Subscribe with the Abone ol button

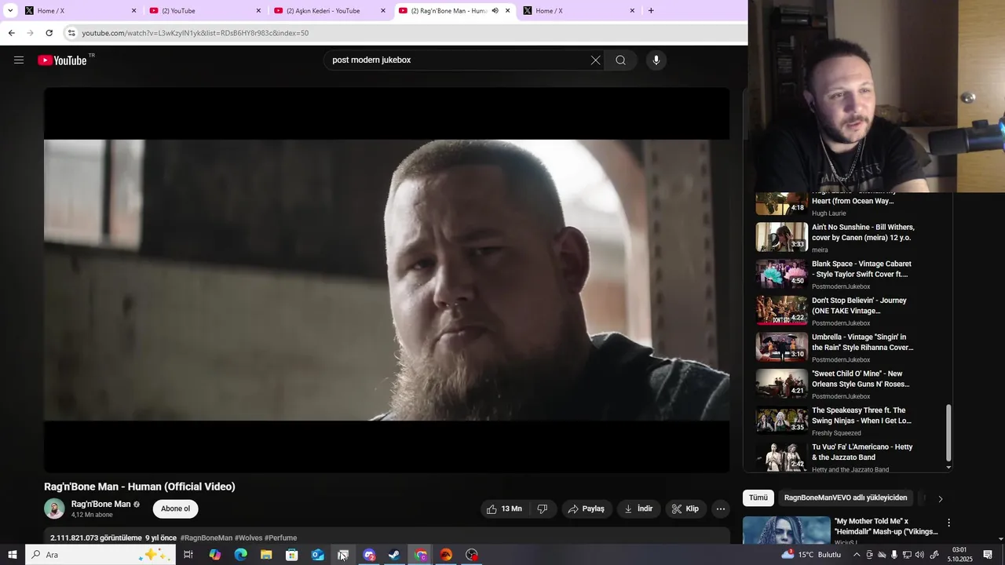coord(175,508)
